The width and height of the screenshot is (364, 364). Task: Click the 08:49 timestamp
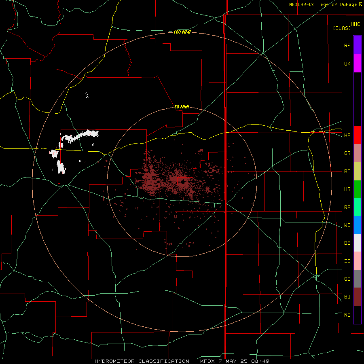click(261, 361)
